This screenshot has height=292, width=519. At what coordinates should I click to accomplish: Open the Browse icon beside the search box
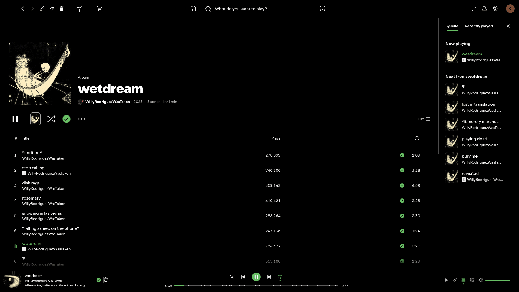coord(322,9)
